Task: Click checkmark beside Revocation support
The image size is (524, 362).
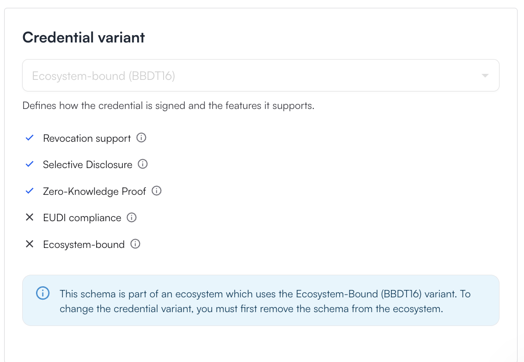Action: [30, 138]
